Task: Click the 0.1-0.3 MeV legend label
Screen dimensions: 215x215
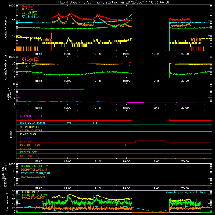Action: [31, 58]
